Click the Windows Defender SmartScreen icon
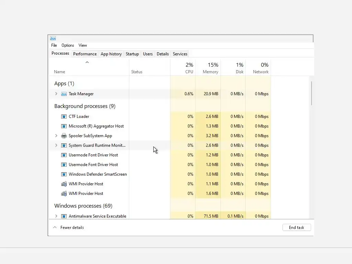Screen dimensions: 352x264 point(64,174)
